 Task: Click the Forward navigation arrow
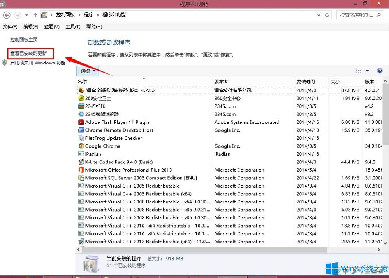point(18,15)
